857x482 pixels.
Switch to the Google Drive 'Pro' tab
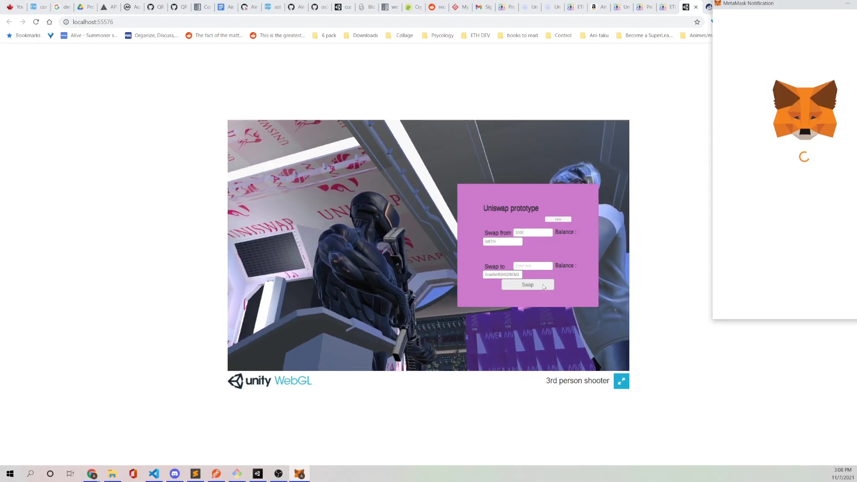85,7
